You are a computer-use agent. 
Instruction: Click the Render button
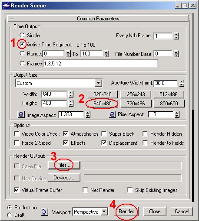coord(126,211)
